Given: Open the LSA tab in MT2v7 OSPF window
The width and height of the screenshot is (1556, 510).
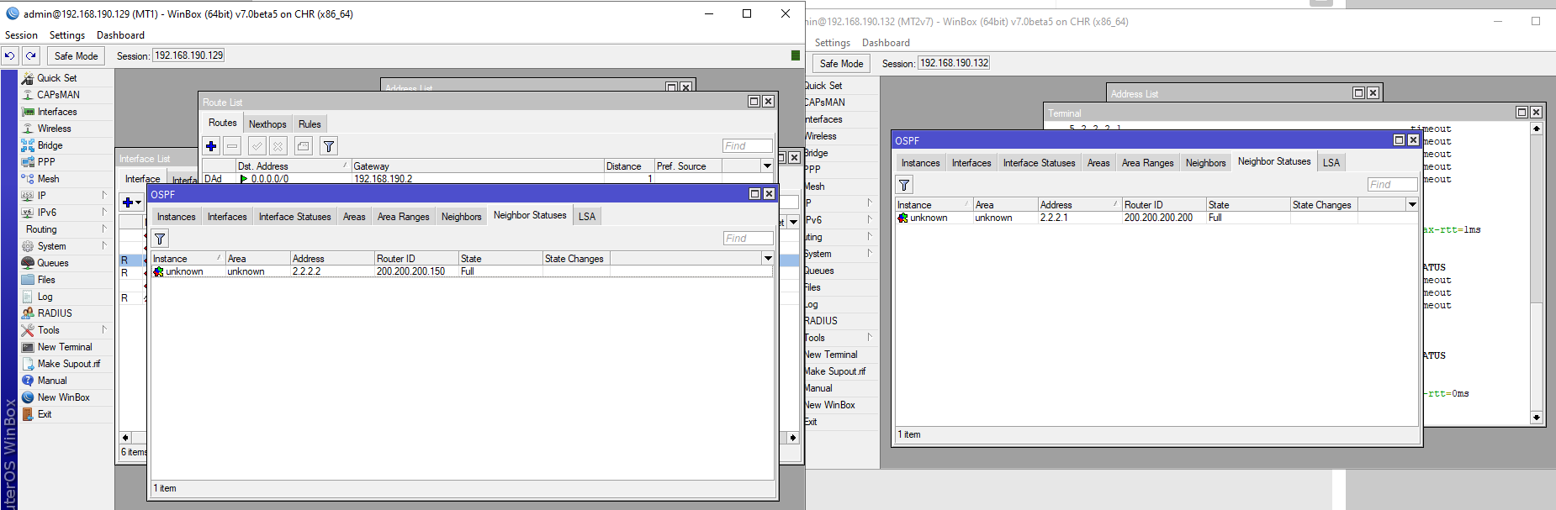Looking at the screenshot, I should click(1331, 163).
